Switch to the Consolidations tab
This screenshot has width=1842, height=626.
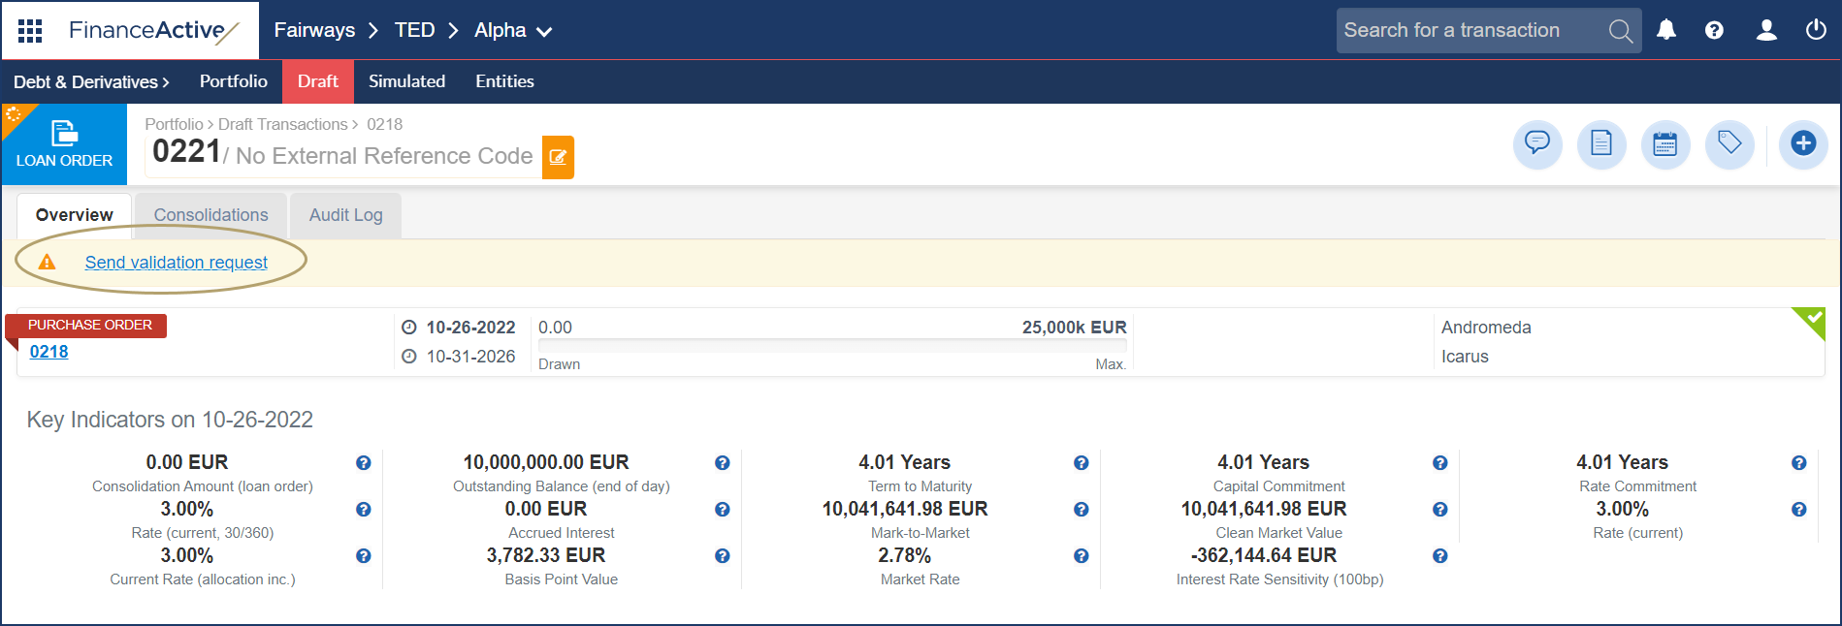pos(210,215)
